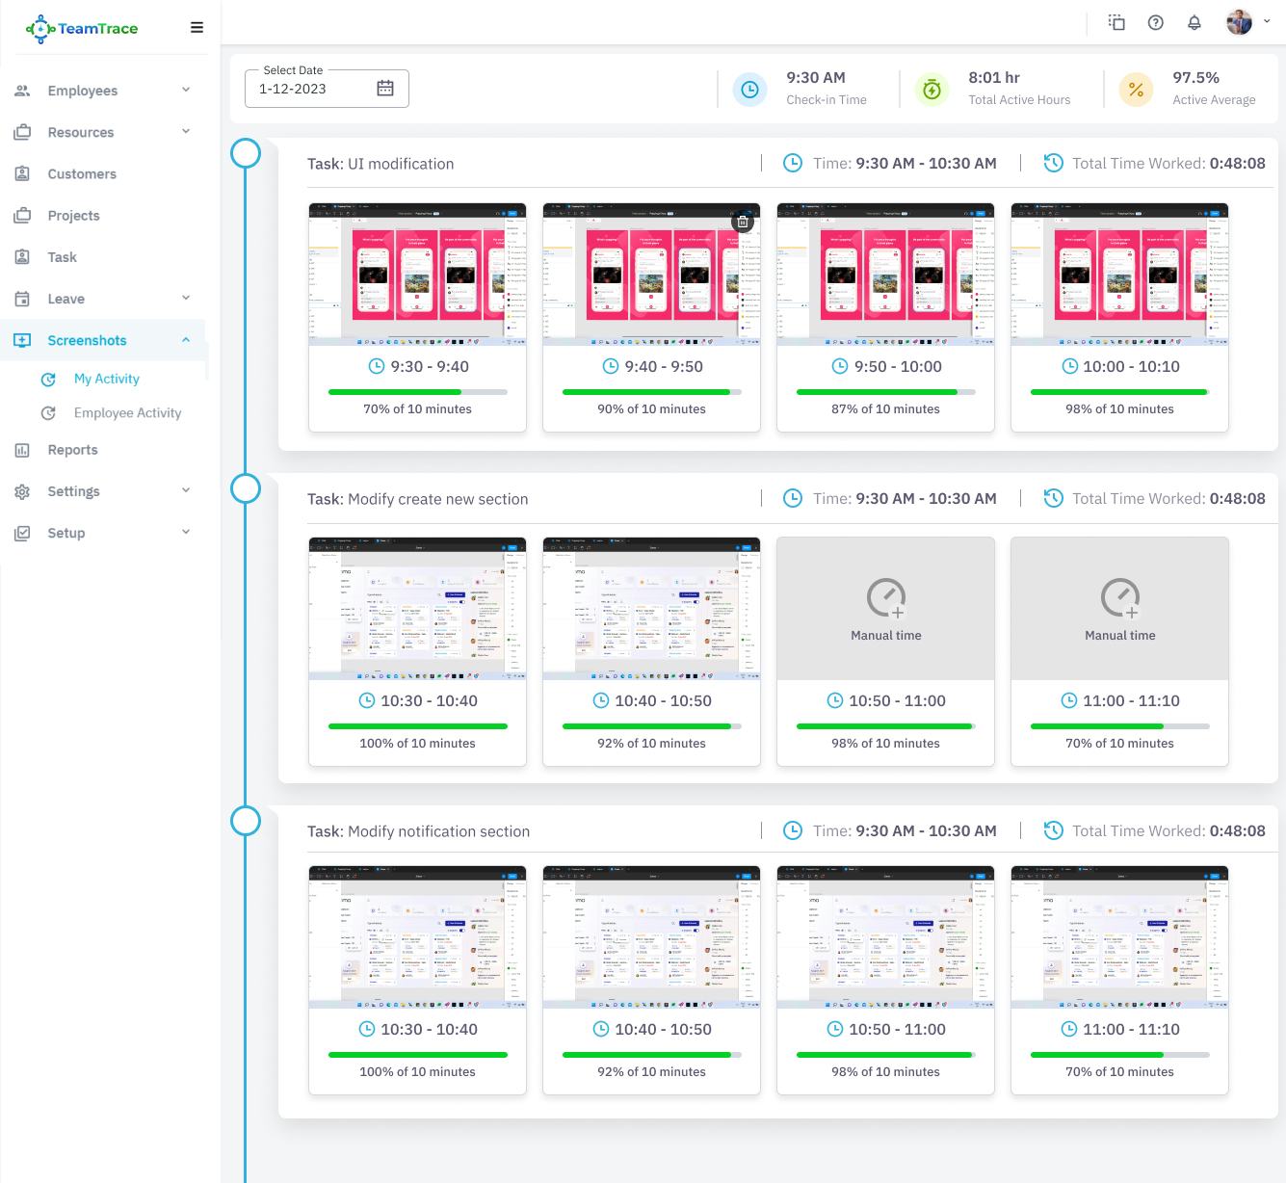The width and height of the screenshot is (1286, 1183).
Task: Click the screen-capture icon in the top bar
Action: point(1115,21)
